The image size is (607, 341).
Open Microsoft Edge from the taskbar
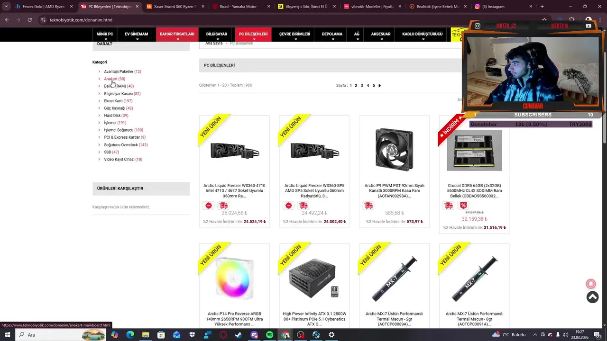click(130, 335)
